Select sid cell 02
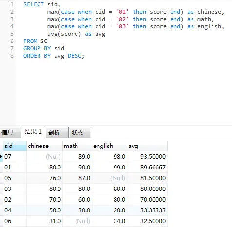 (x=15, y=200)
